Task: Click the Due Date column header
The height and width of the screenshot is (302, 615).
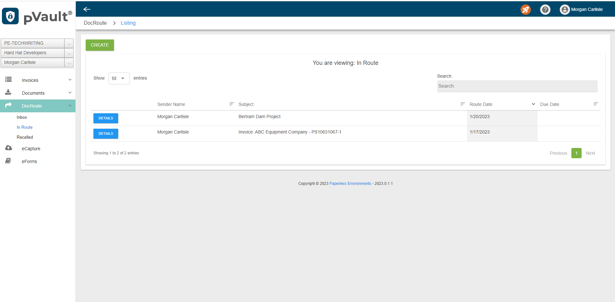Action: click(x=549, y=104)
